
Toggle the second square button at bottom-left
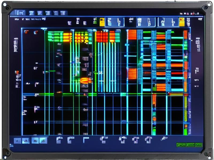pyautogui.click(x=25, y=141)
